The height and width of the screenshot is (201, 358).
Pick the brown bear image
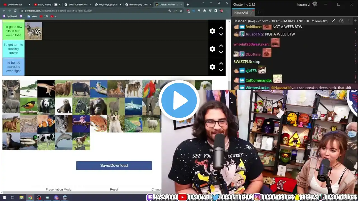pyautogui.click(x=63, y=89)
